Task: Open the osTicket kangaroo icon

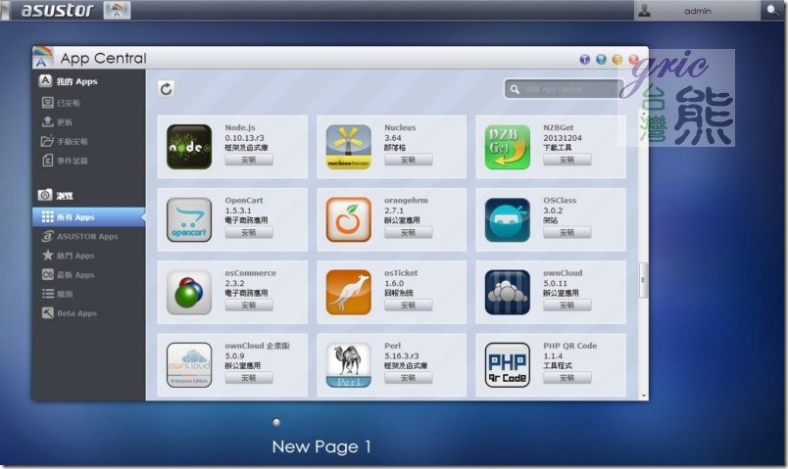Action: tap(348, 292)
